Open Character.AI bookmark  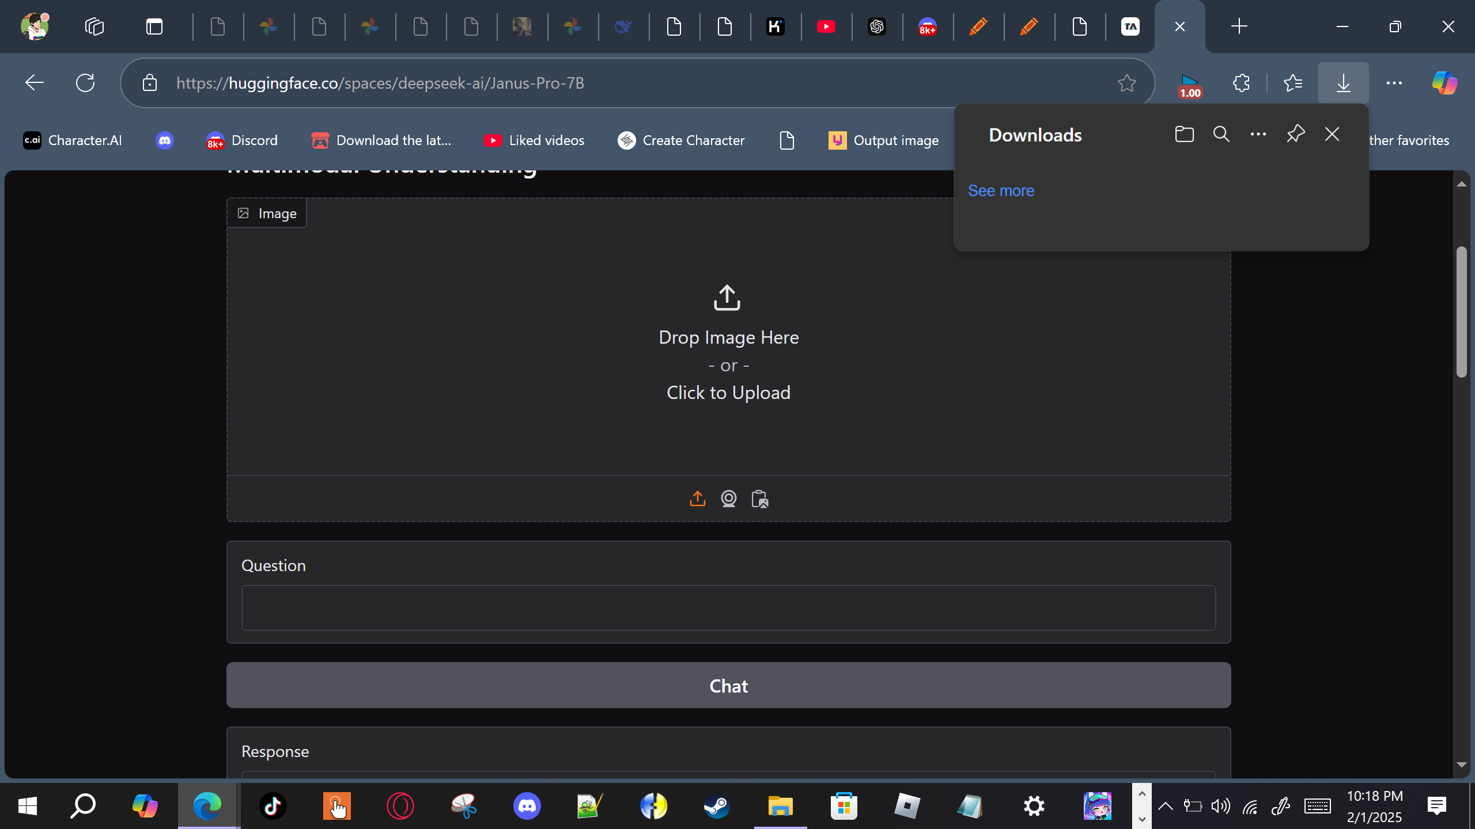[x=73, y=140]
